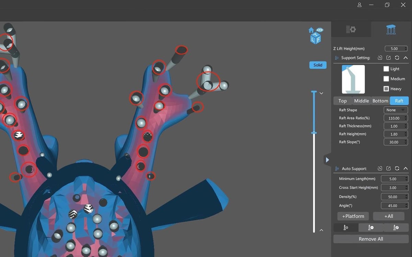Toggle the Heavy support checkbox
Screen dimensions: 412x257
pyautogui.click(x=386, y=89)
